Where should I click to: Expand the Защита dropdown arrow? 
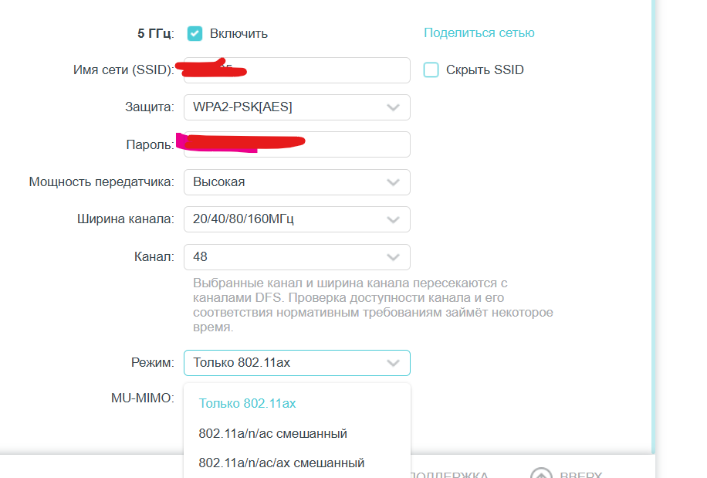point(393,107)
